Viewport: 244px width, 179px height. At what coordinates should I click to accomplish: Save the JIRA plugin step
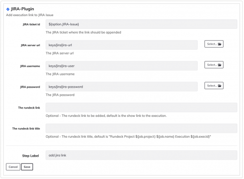(x=27, y=167)
